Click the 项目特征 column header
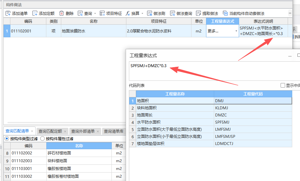300x181 pixels. point(159,21)
